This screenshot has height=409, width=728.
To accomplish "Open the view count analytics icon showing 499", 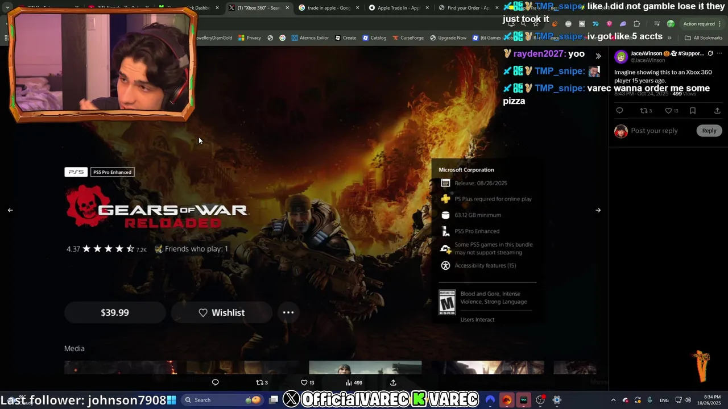I will [x=354, y=382].
